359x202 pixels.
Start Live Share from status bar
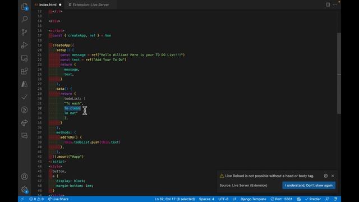58,199
